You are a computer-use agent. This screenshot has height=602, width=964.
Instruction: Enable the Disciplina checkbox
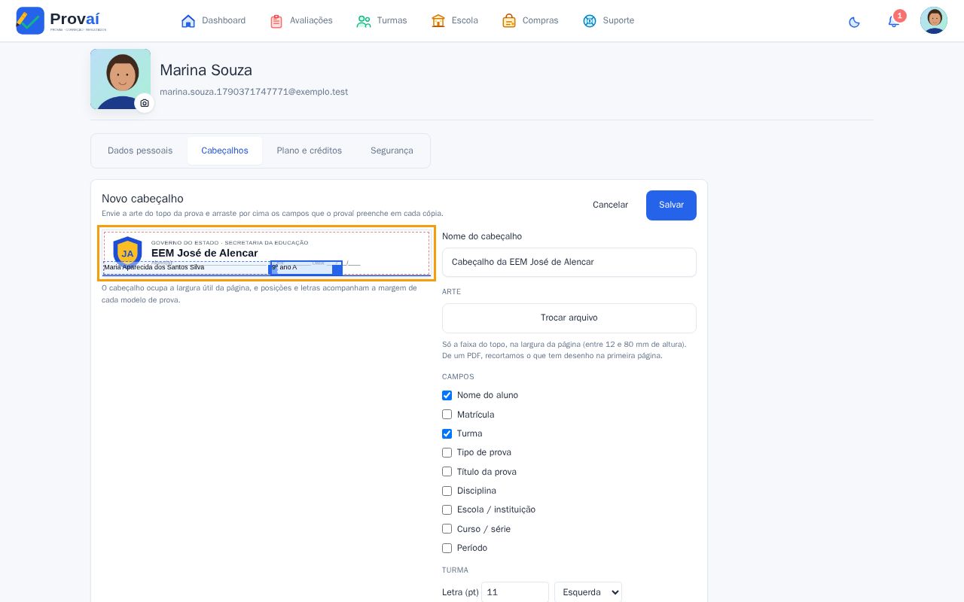(x=447, y=491)
